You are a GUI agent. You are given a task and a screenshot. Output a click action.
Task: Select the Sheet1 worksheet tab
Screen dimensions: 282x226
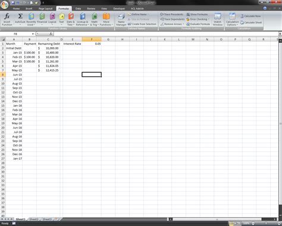21,219
